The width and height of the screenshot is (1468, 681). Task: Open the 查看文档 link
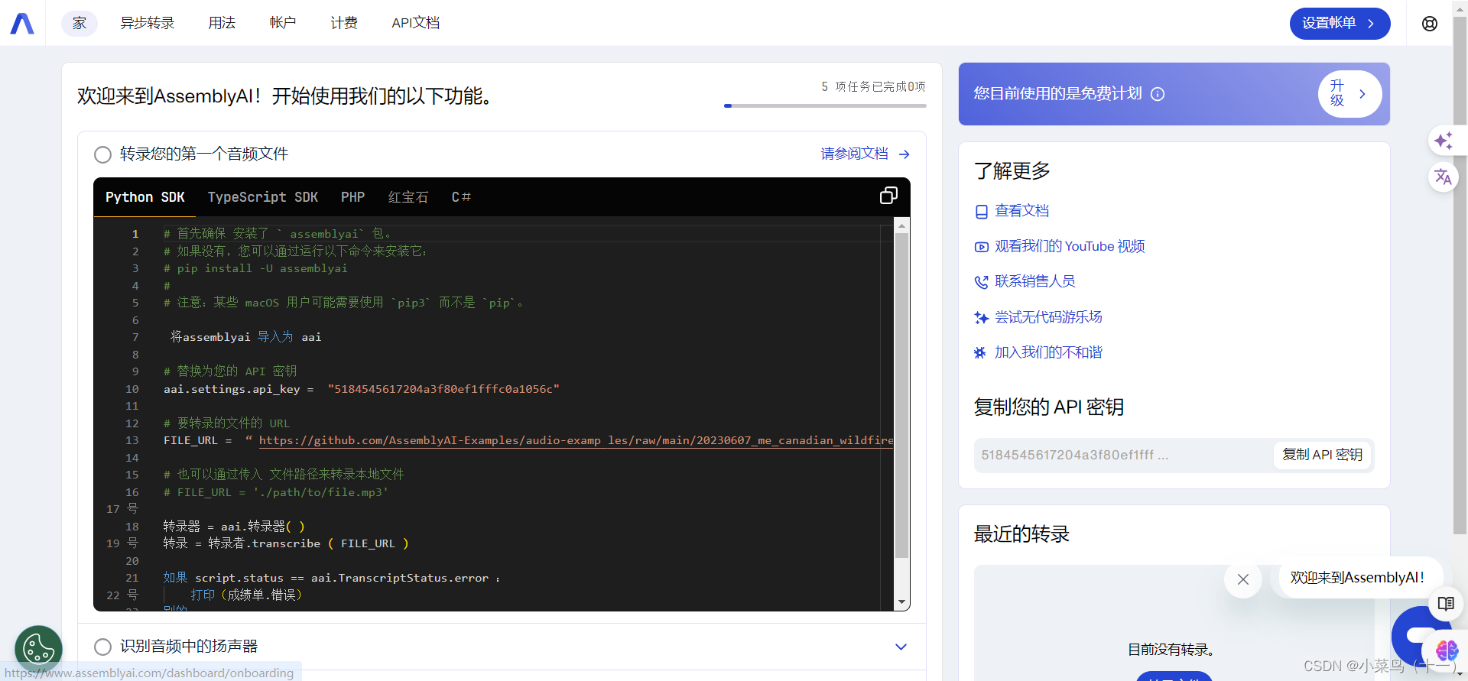[1022, 212]
